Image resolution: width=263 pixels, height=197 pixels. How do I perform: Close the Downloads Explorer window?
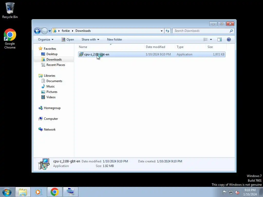[x=230, y=24]
